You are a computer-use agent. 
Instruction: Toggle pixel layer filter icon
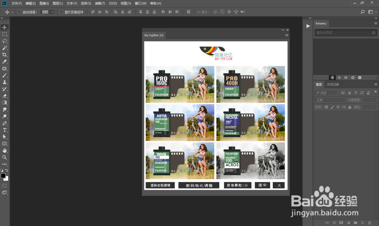(343, 93)
